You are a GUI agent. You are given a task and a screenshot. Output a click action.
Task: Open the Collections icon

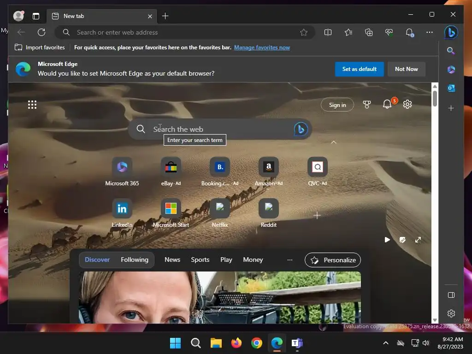[x=369, y=32]
